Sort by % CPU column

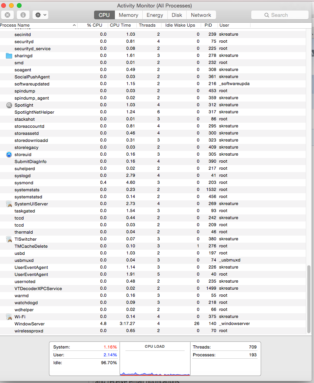point(93,25)
